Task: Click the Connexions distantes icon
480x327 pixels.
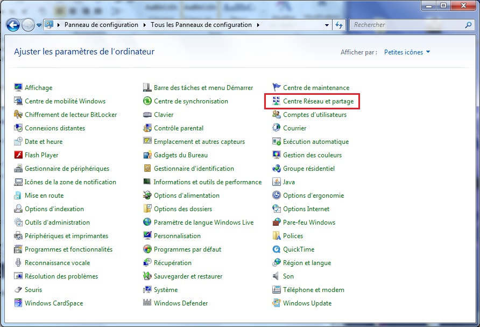Action: coord(18,128)
